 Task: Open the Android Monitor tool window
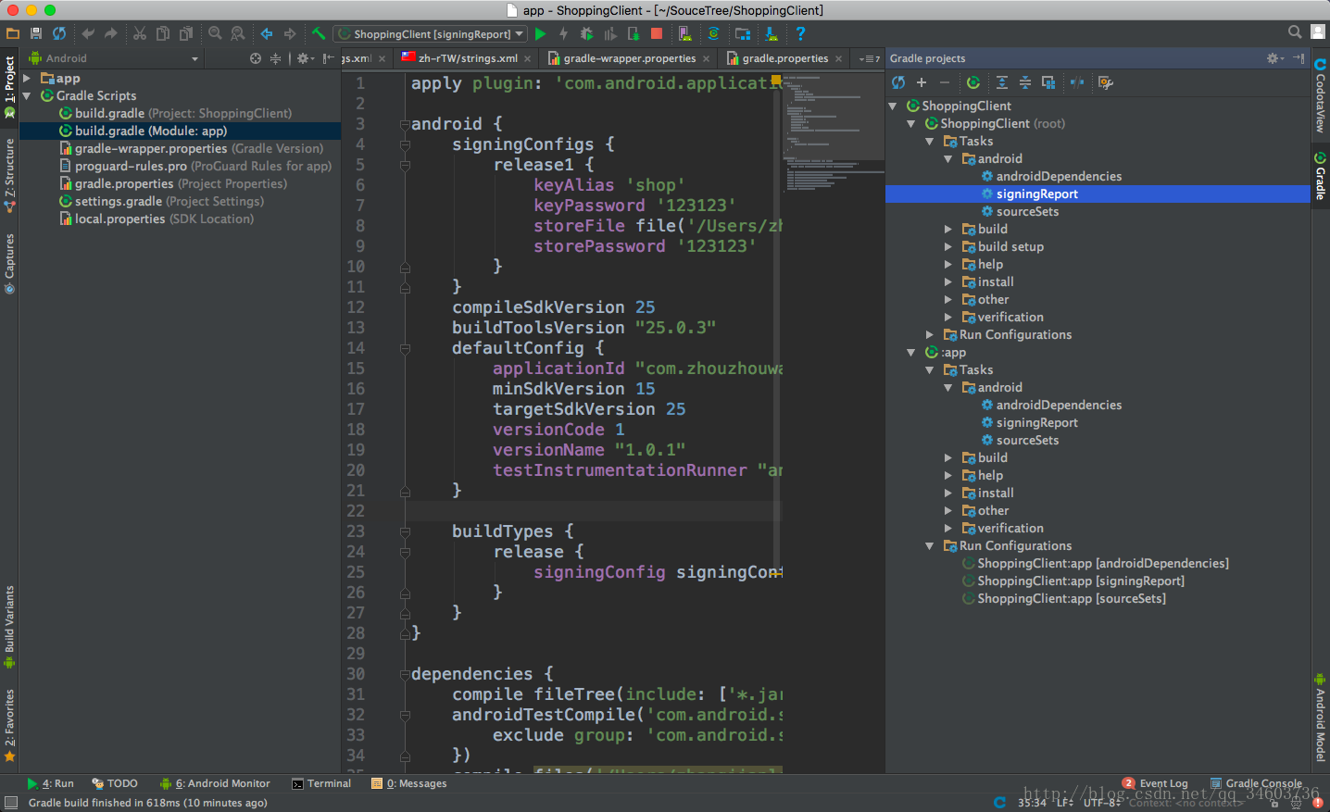pos(215,783)
